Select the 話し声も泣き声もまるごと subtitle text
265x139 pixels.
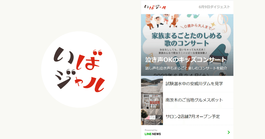pyautogui.click(x=186, y=68)
